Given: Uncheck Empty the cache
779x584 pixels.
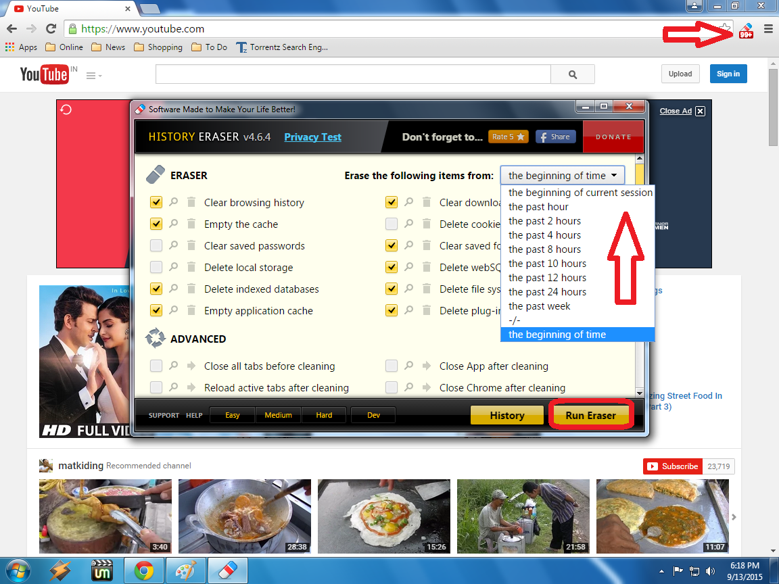Looking at the screenshot, I should (x=156, y=224).
